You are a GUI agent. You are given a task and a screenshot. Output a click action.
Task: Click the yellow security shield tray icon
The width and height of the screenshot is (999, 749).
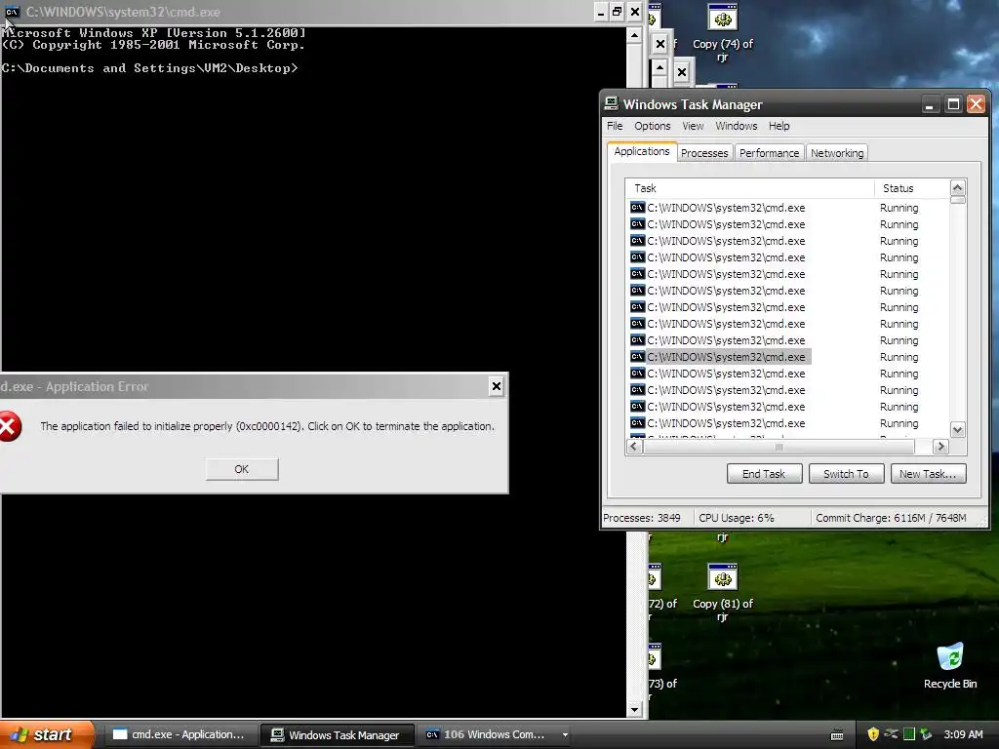click(873, 734)
